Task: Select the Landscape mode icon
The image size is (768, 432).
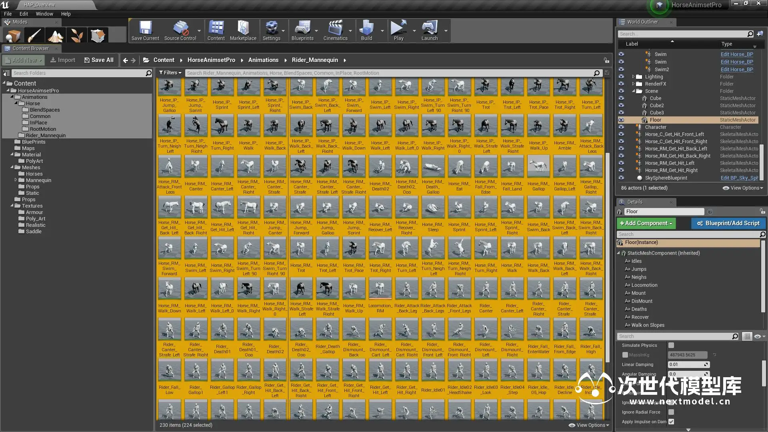Action: pyautogui.click(x=56, y=36)
